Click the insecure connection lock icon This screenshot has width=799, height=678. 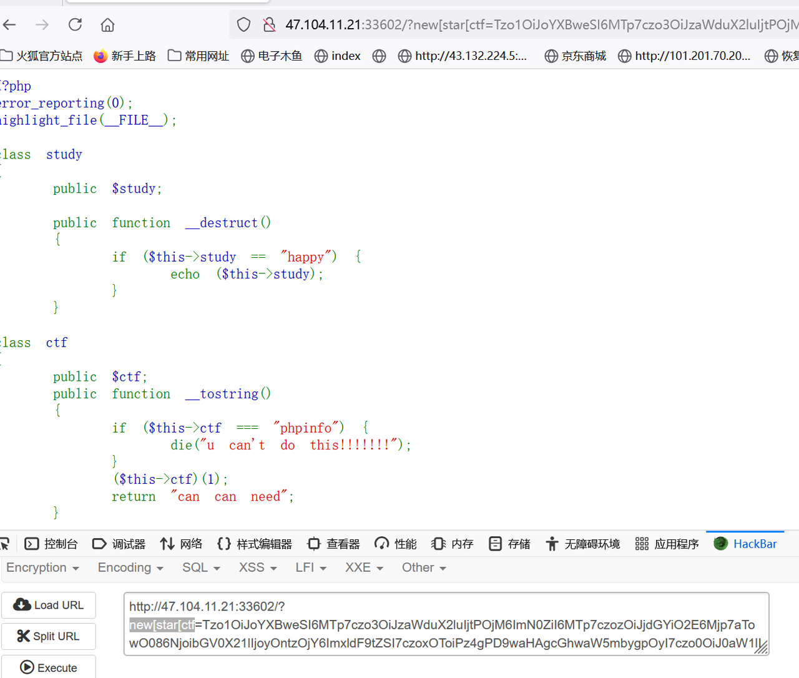269,25
